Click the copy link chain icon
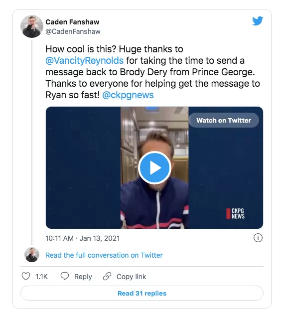This screenshot has width=283, height=317. 107,276
